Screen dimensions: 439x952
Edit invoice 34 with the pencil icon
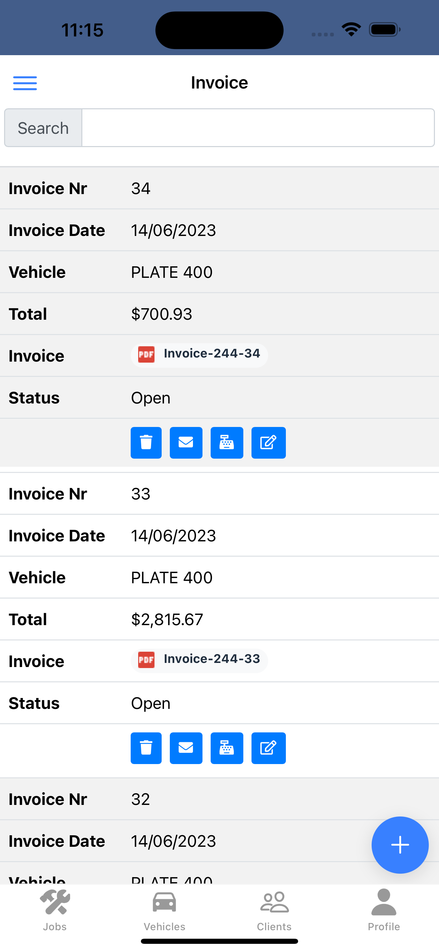(x=268, y=443)
